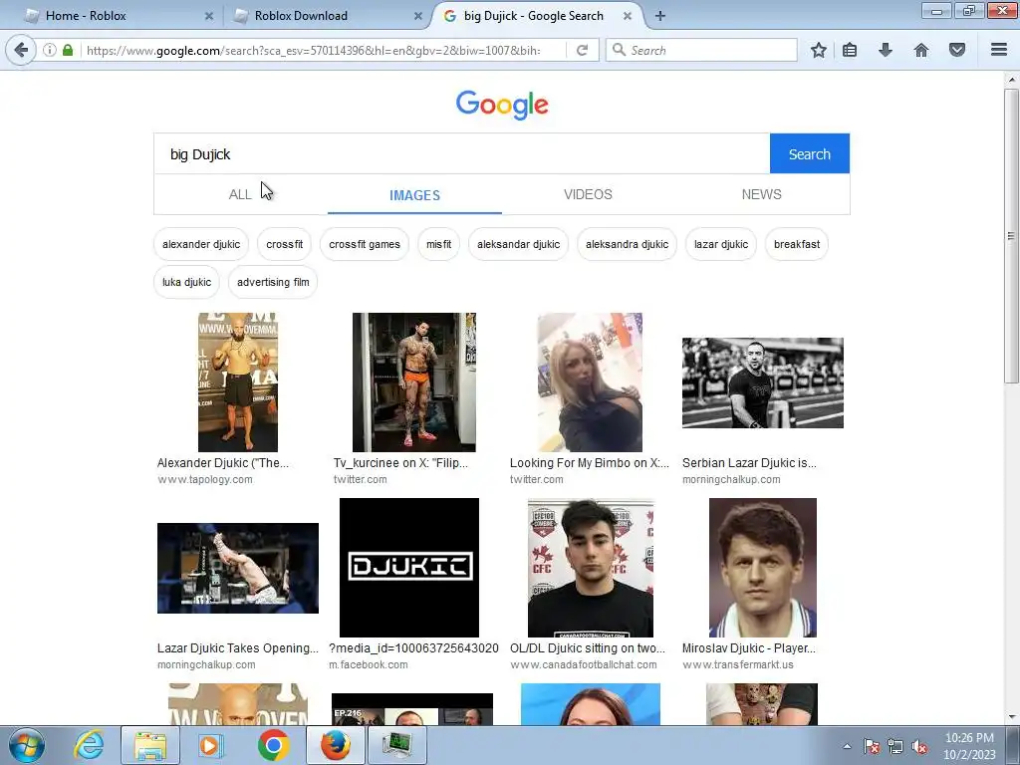
Task: Open a new tab with the plus icon
Action: pyautogui.click(x=660, y=16)
